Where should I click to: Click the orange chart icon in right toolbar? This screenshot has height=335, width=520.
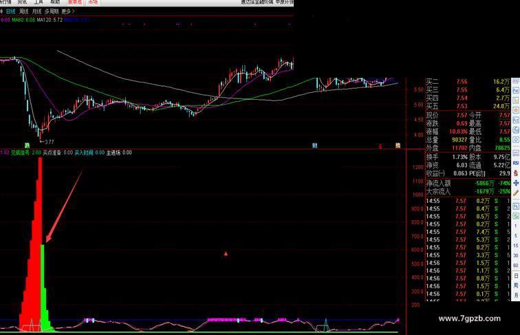tap(516, 110)
